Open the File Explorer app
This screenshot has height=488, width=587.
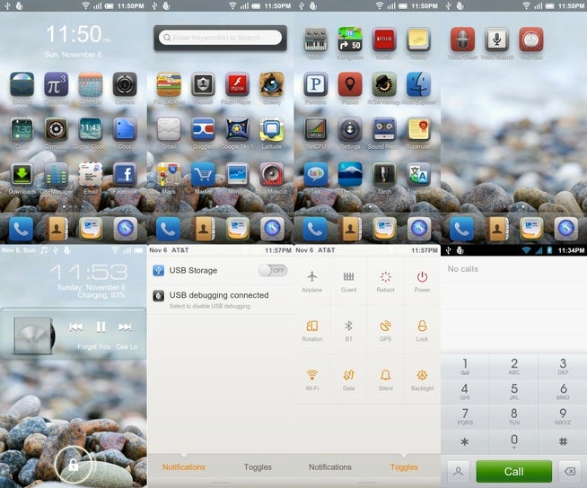(169, 84)
